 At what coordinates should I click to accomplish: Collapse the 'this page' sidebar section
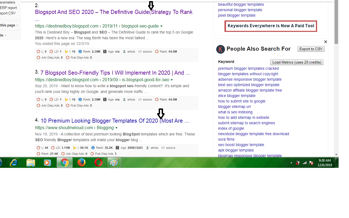pyautogui.click(x=17, y=25)
